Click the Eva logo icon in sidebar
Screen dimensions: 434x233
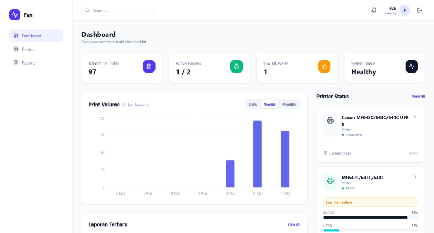14,15
